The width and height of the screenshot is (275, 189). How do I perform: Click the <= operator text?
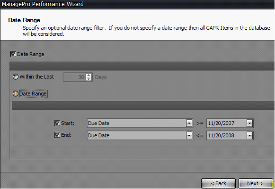click(200, 135)
